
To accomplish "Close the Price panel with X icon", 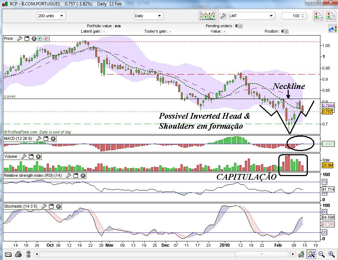I will [34, 38].
